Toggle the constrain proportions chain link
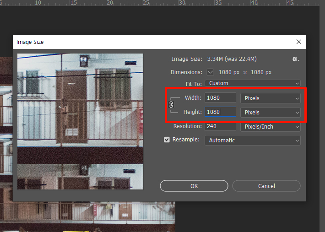Image resolution: width=325 pixels, height=232 pixels. 171,105
